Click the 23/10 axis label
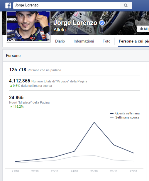Image resolution: width=149 pixels, height=181 pixels. coord(55,171)
